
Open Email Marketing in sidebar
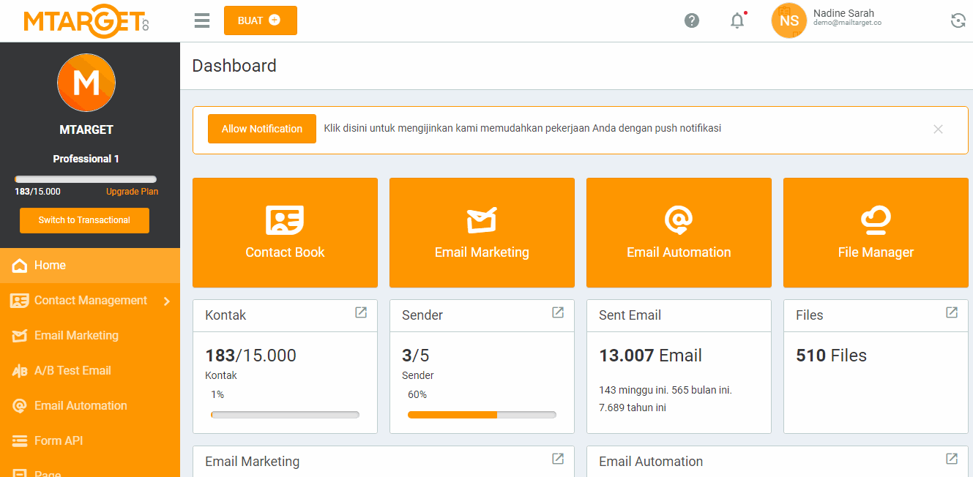[90, 336]
